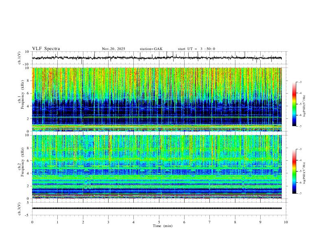Click the "ch.1(V)" waveform axis label
This screenshot has height=249, width=322.
pyautogui.click(x=20, y=58)
